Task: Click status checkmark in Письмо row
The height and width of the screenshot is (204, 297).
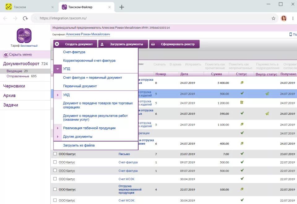Action: click(x=242, y=154)
